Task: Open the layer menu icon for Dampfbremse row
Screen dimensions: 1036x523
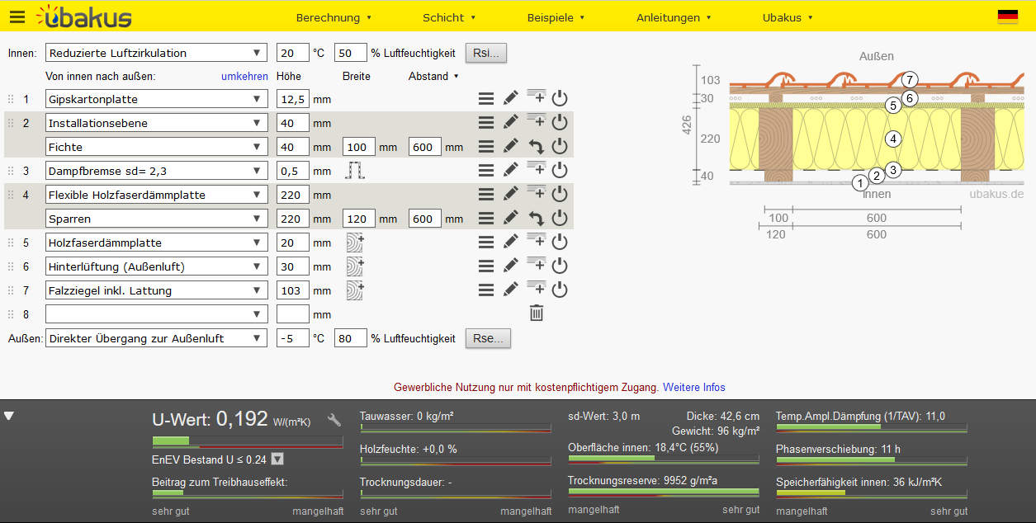Action: click(486, 171)
